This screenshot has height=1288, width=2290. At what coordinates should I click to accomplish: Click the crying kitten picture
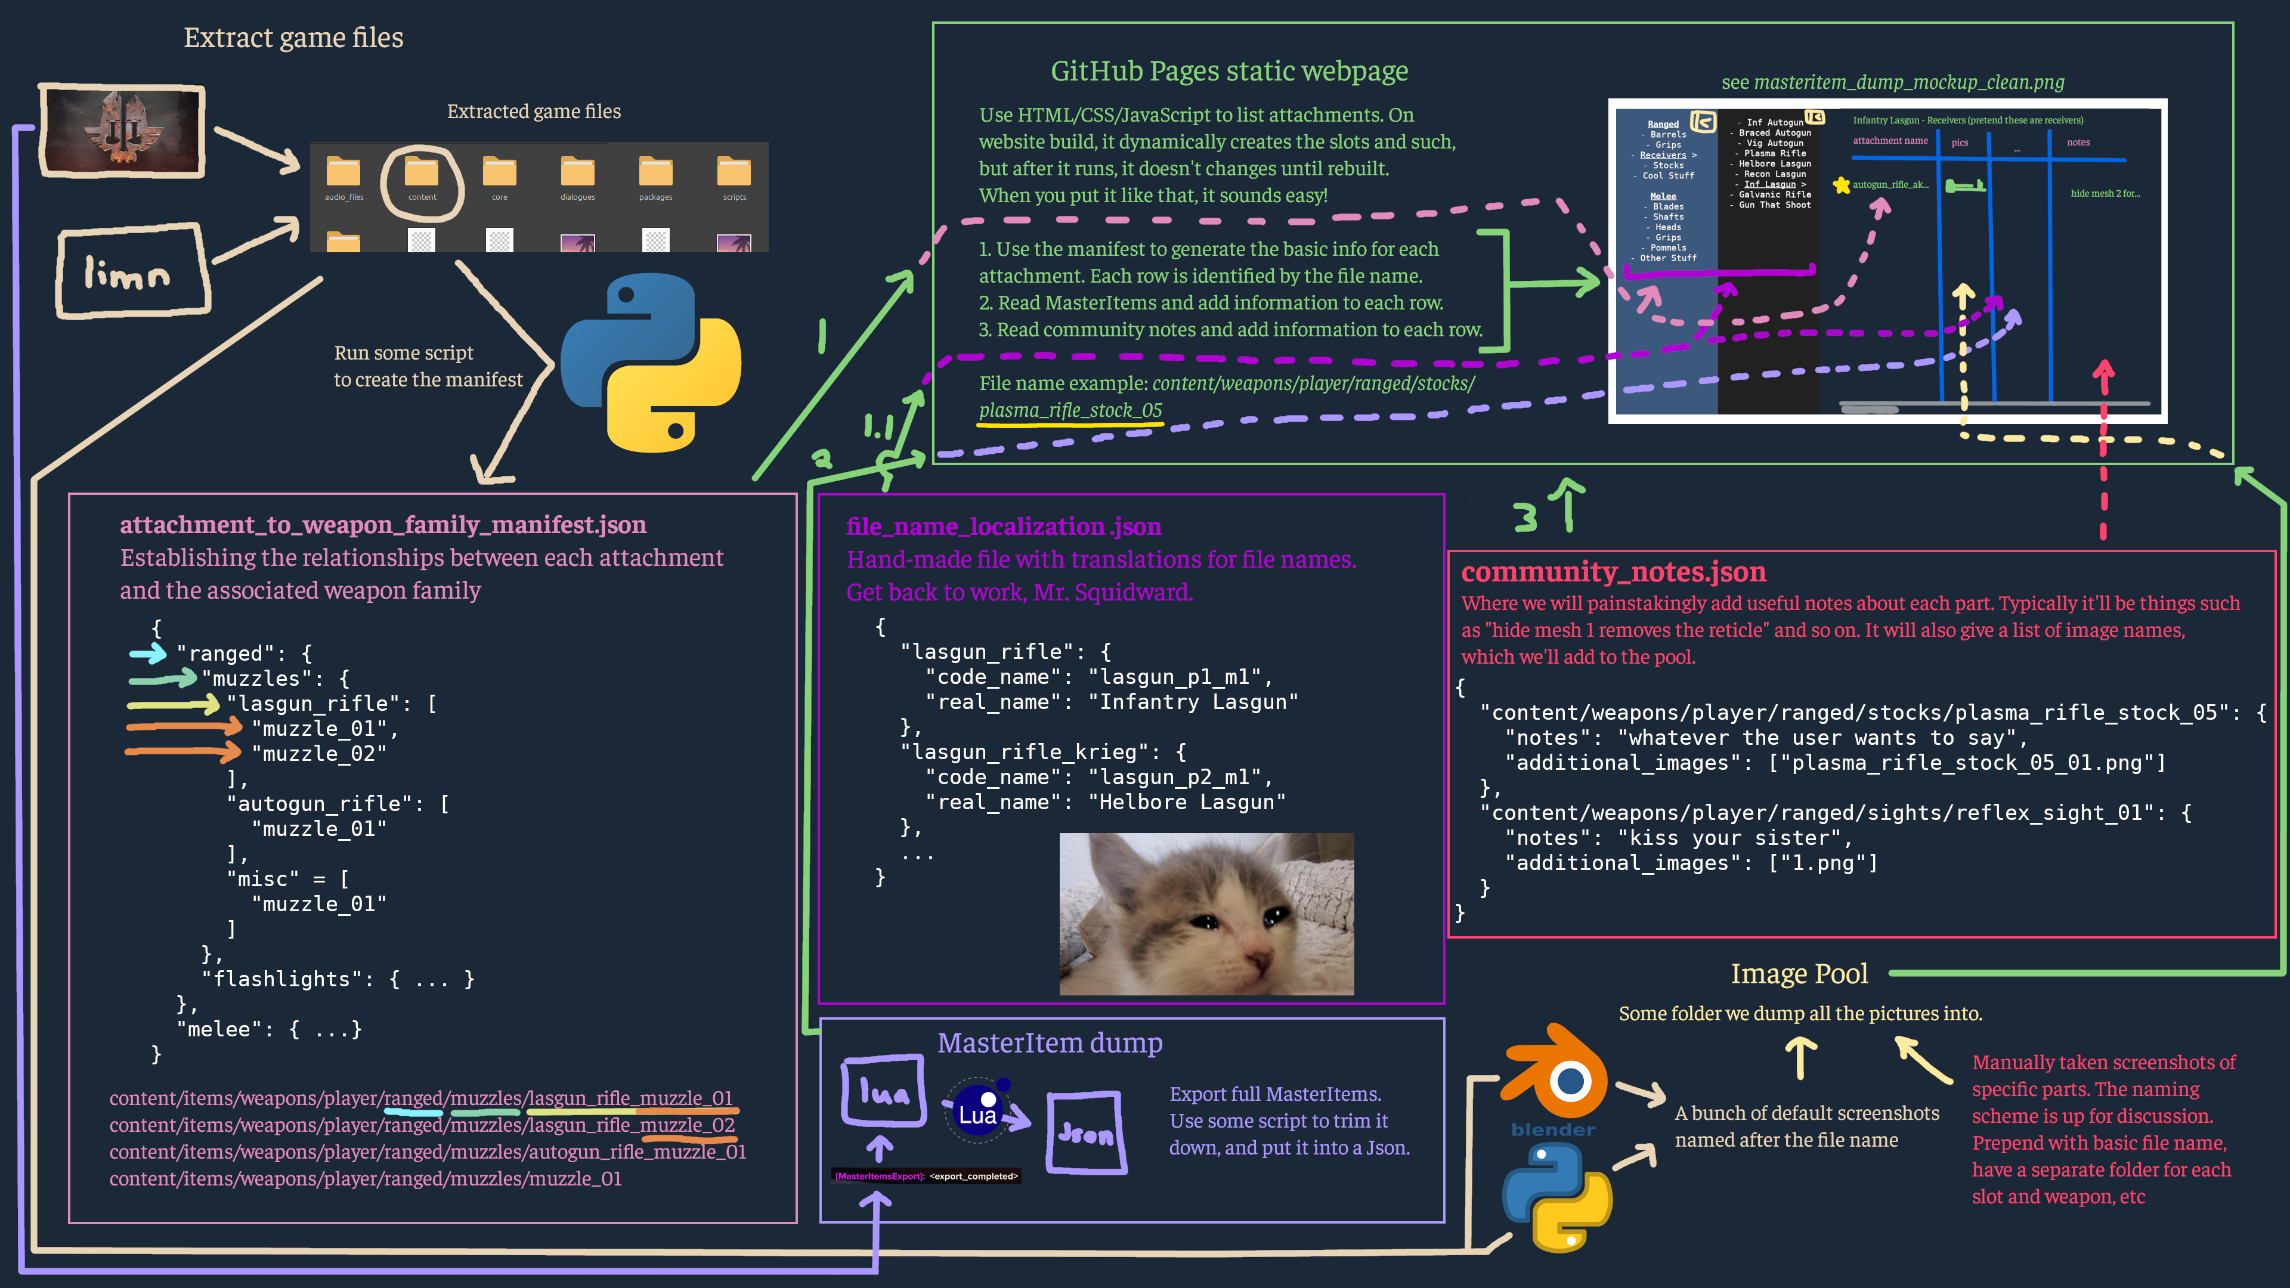pos(1206,914)
